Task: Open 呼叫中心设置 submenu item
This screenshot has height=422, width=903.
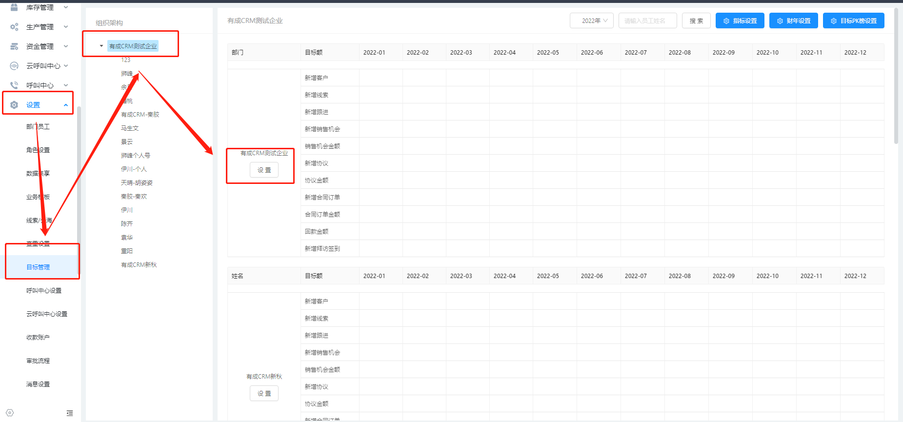Action: tap(44, 291)
